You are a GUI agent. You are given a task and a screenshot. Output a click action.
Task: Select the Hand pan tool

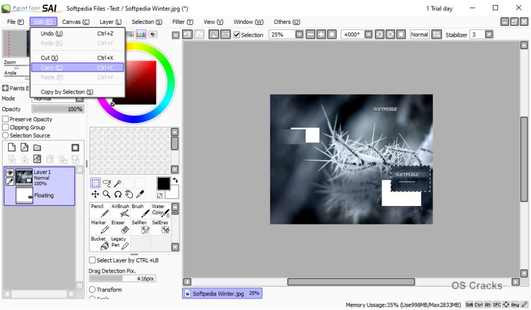click(129, 194)
